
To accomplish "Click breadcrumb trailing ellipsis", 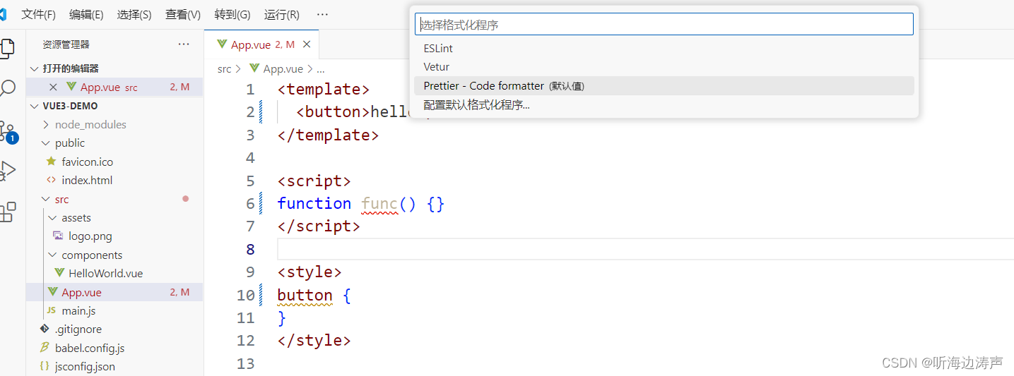I will click(x=321, y=69).
